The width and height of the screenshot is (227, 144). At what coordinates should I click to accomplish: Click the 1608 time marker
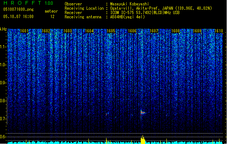pyautogui.click(x=176, y=31)
